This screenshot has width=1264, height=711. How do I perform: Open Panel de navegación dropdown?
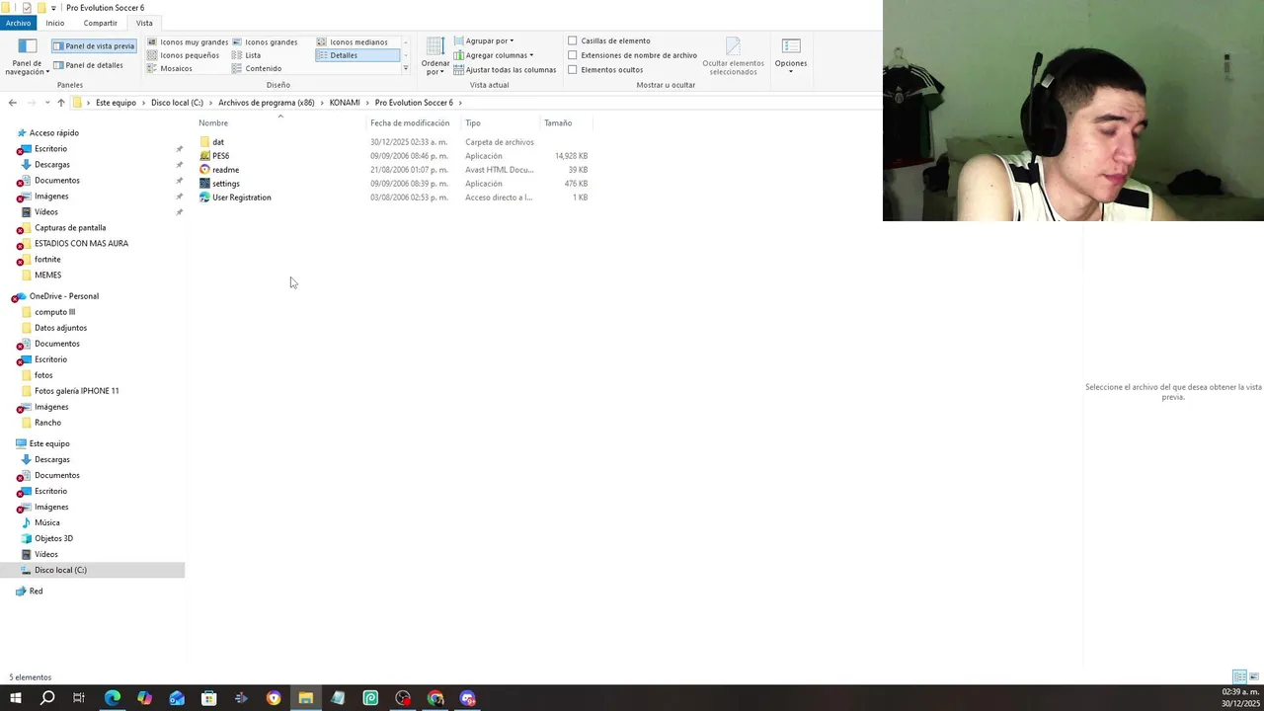pos(27,57)
